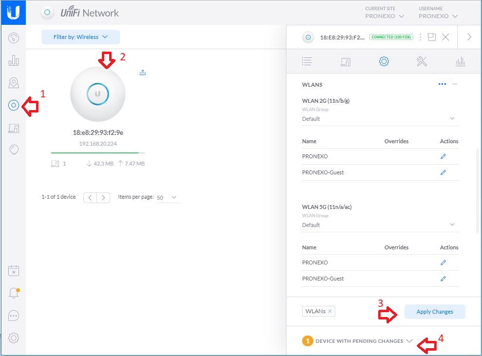Switch to the Statistics chart tab
This screenshot has height=356, width=482.
click(x=460, y=61)
